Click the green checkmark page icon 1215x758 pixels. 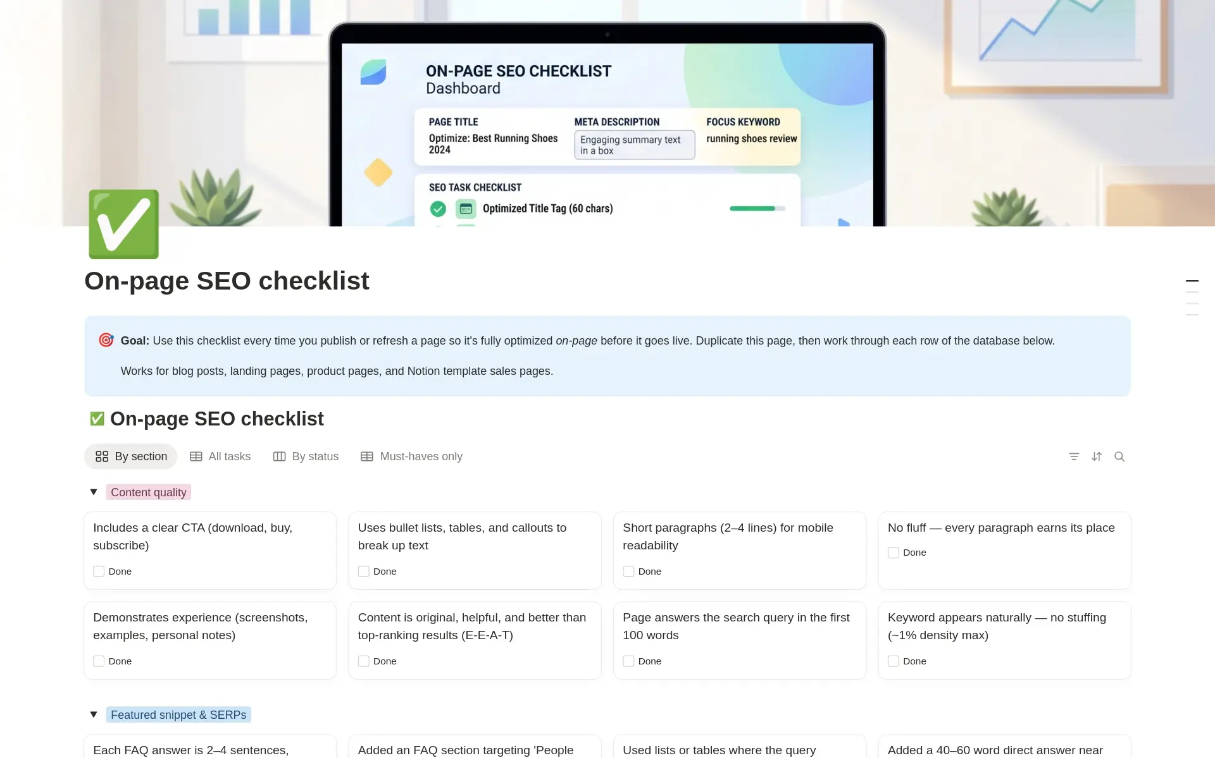[x=123, y=224]
